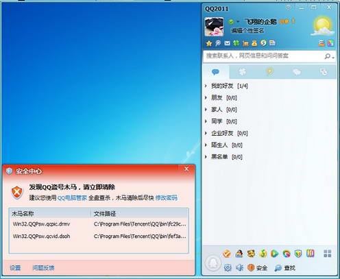This screenshot has width=340, height=279.
Task: Open the change skin colorful icon
Action: point(330,43)
